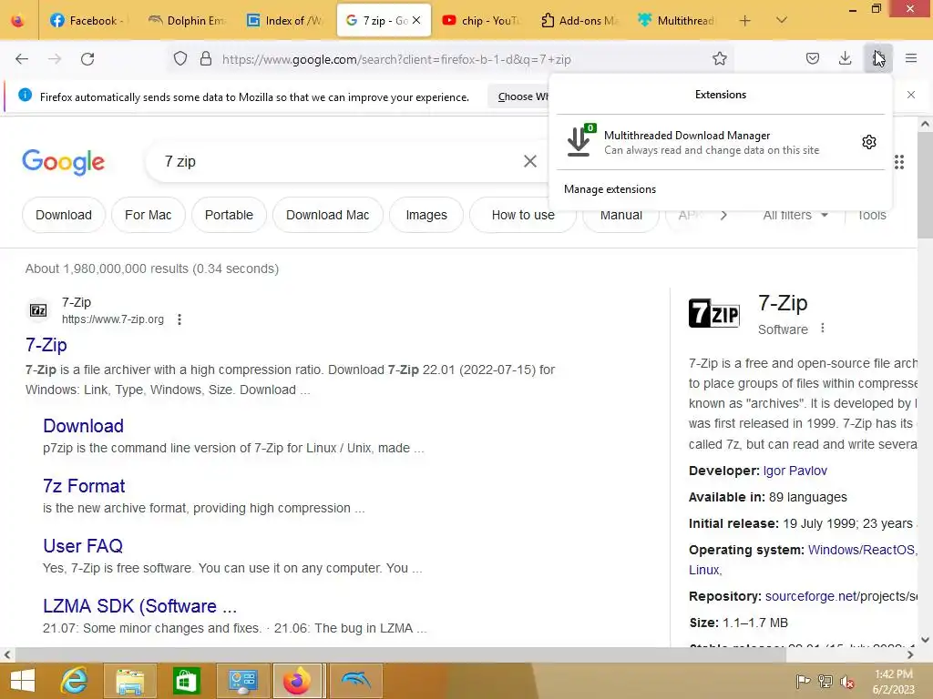Viewport: 933px width, 699px height.
Task: Open Multithreaded Download Manager settings gear
Action: coord(868,142)
